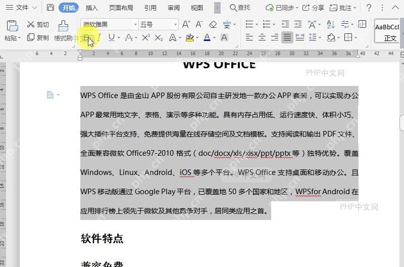Open the help question mark icon
The height and width of the screenshot is (267, 404).
[369, 8]
